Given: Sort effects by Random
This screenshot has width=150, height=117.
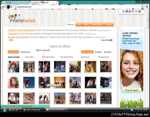Looking at the screenshot, I should click(x=108, y=52).
